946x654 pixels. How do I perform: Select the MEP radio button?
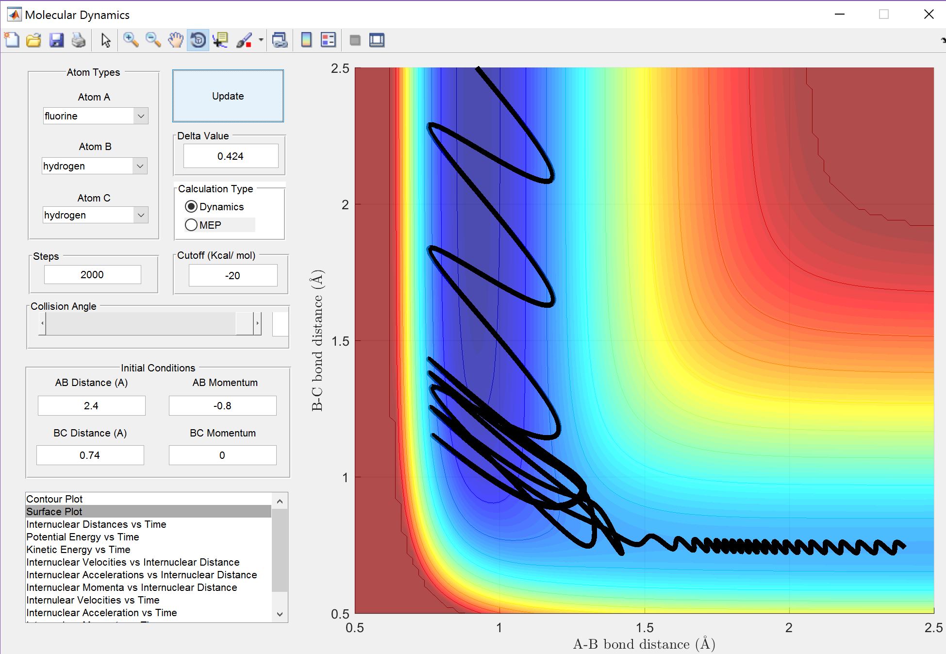click(x=192, y=225)
